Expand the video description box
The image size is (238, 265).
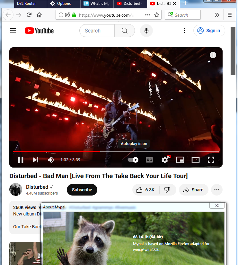(x=25, y=217)
